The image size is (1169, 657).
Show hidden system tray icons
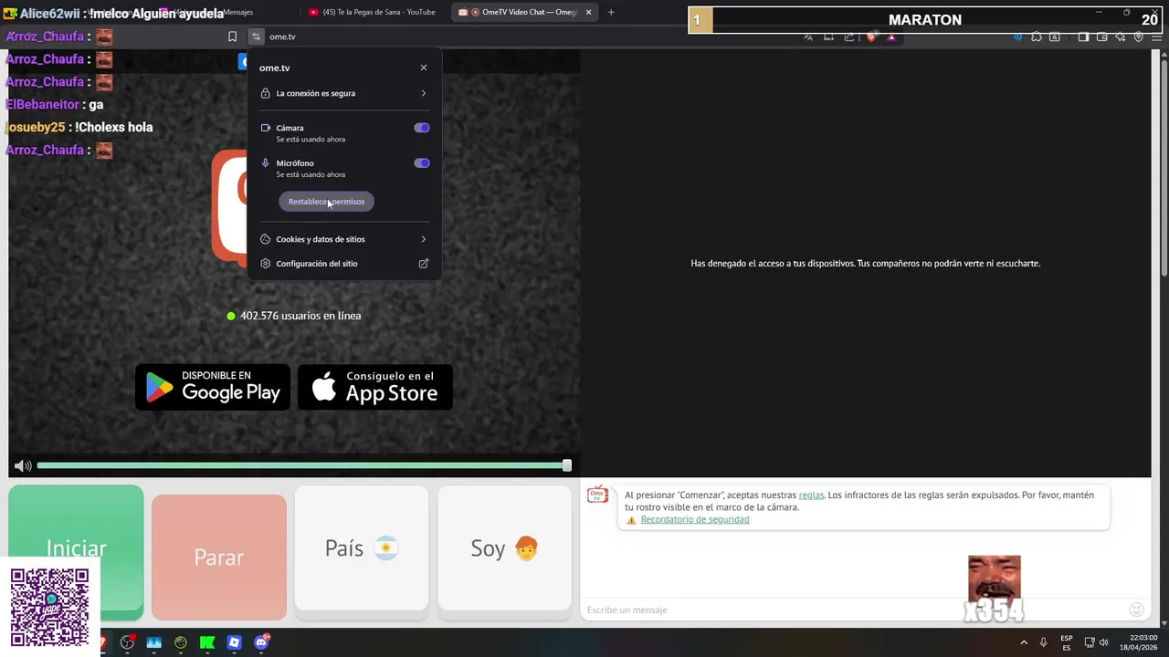tap(1023, 642)
